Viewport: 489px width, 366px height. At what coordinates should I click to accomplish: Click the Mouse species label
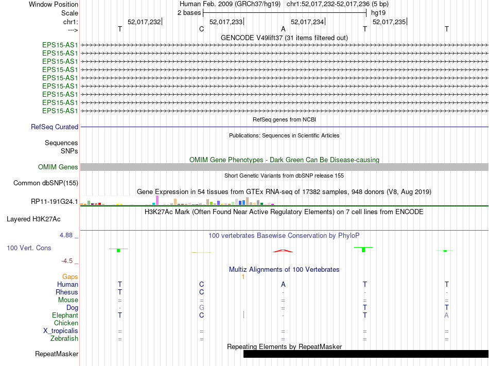(68, 300)
